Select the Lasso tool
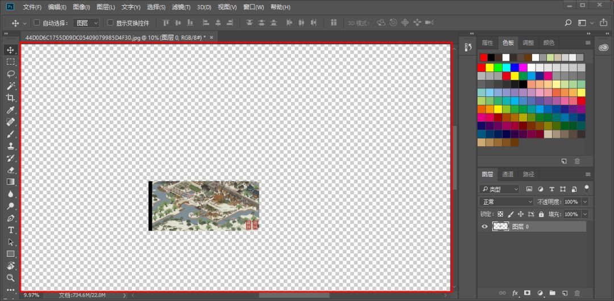The width and height of the screenshot is (614, 301). (x=11, y=74)
